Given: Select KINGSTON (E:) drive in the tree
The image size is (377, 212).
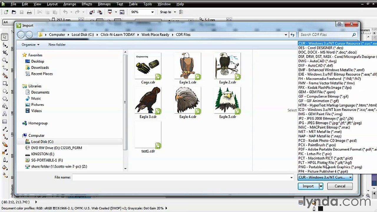Looking at the screenshot, I should (43, 154).
